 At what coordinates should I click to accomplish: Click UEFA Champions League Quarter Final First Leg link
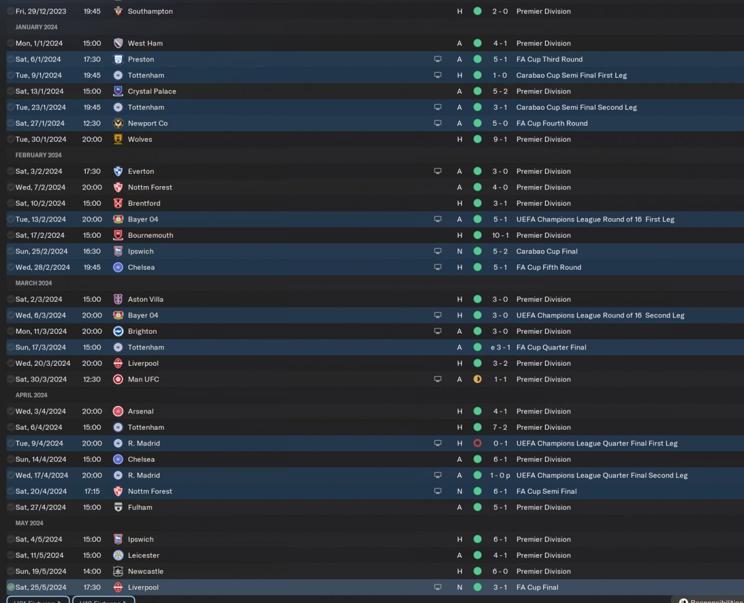[x=596, y=443]
